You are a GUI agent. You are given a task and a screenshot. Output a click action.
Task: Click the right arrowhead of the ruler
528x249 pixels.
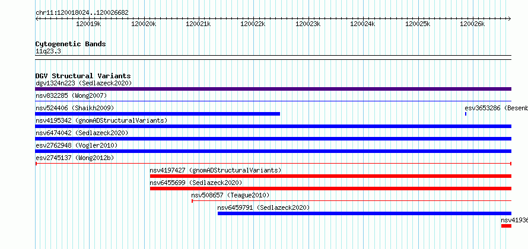(510, 18)
